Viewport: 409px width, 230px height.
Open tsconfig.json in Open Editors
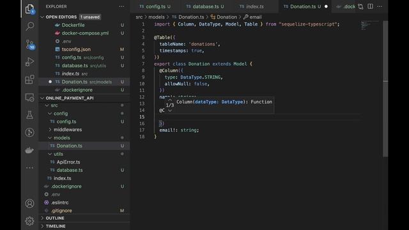(x=84, y=49)
